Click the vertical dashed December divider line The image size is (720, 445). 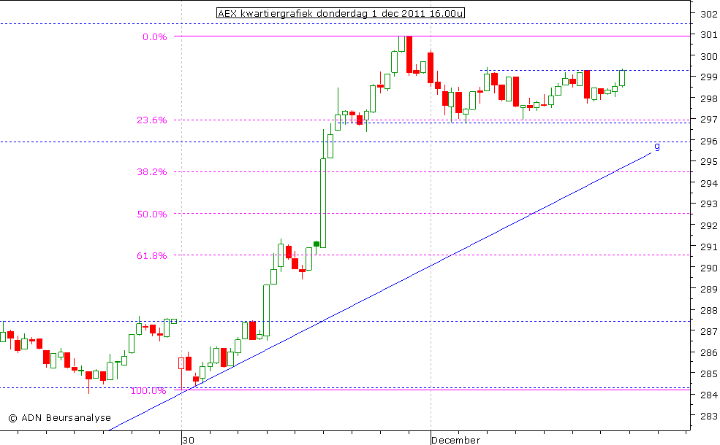tap(431, 219)
